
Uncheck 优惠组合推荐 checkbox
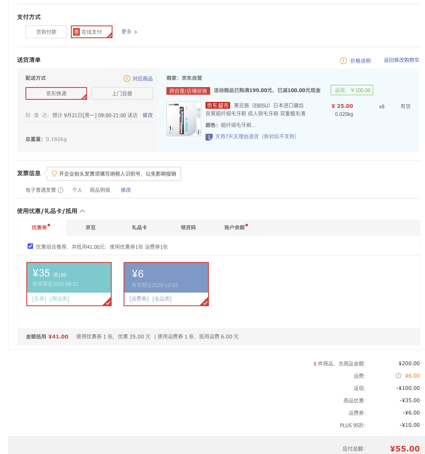(x=31, y=246)
